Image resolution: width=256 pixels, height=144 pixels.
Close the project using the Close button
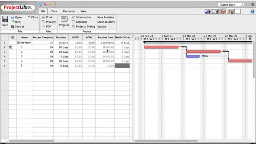point(33,17)
